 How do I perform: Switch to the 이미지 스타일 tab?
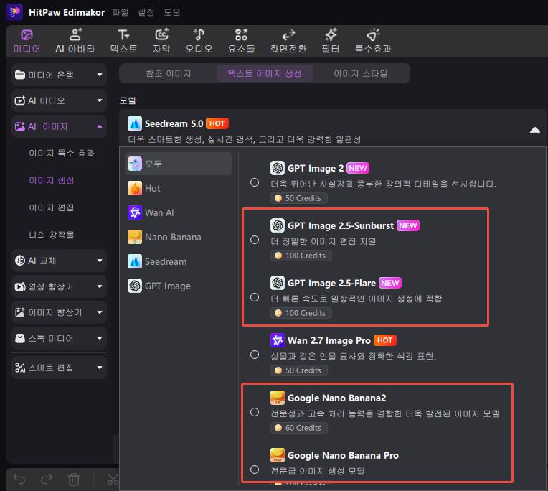pyautogui.click(x=361, y=73)
